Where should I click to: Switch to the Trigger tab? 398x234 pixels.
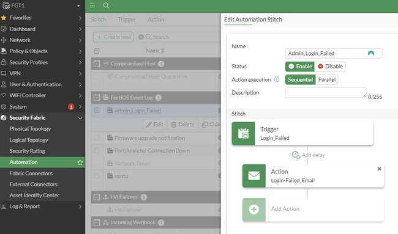click(127, 20)
